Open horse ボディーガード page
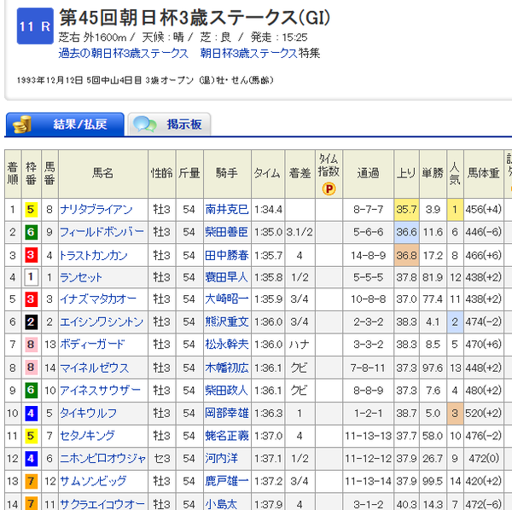This screenshot has width=512, height=510. (92, 345)
